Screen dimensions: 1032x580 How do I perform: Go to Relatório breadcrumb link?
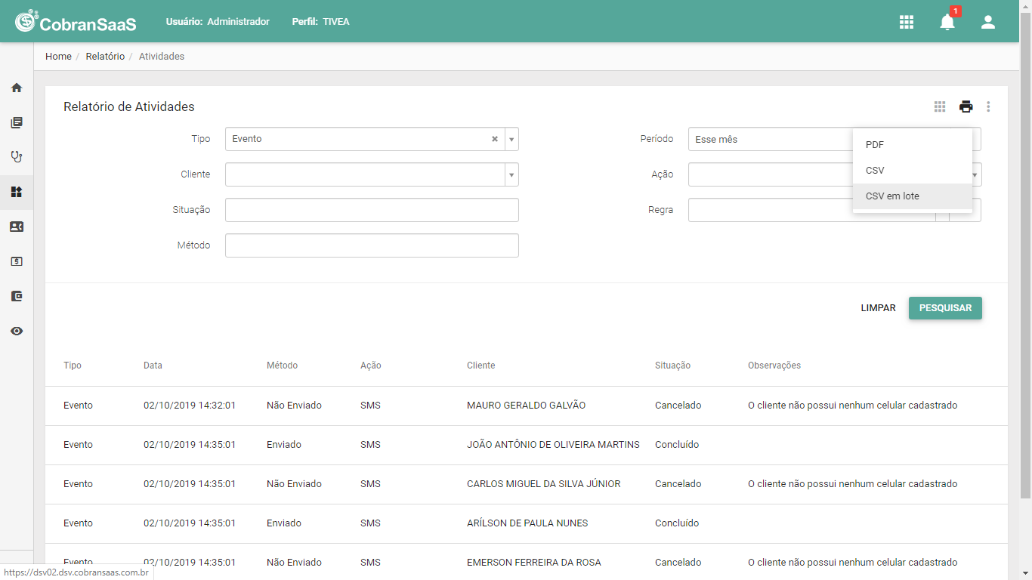105,57
